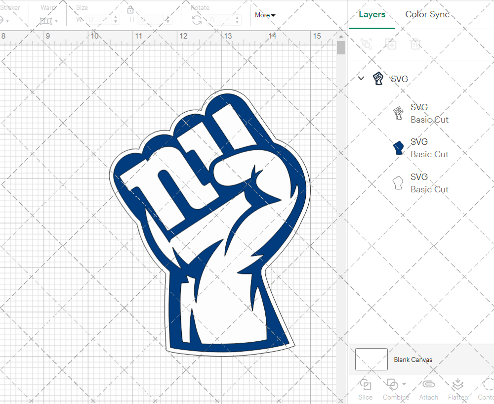Viewport: 494px width, 404px height.
Task: Click the Warp icon
Action: [45, 21]
